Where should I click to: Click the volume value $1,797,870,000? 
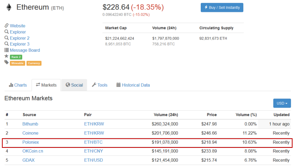click(166, 38)
